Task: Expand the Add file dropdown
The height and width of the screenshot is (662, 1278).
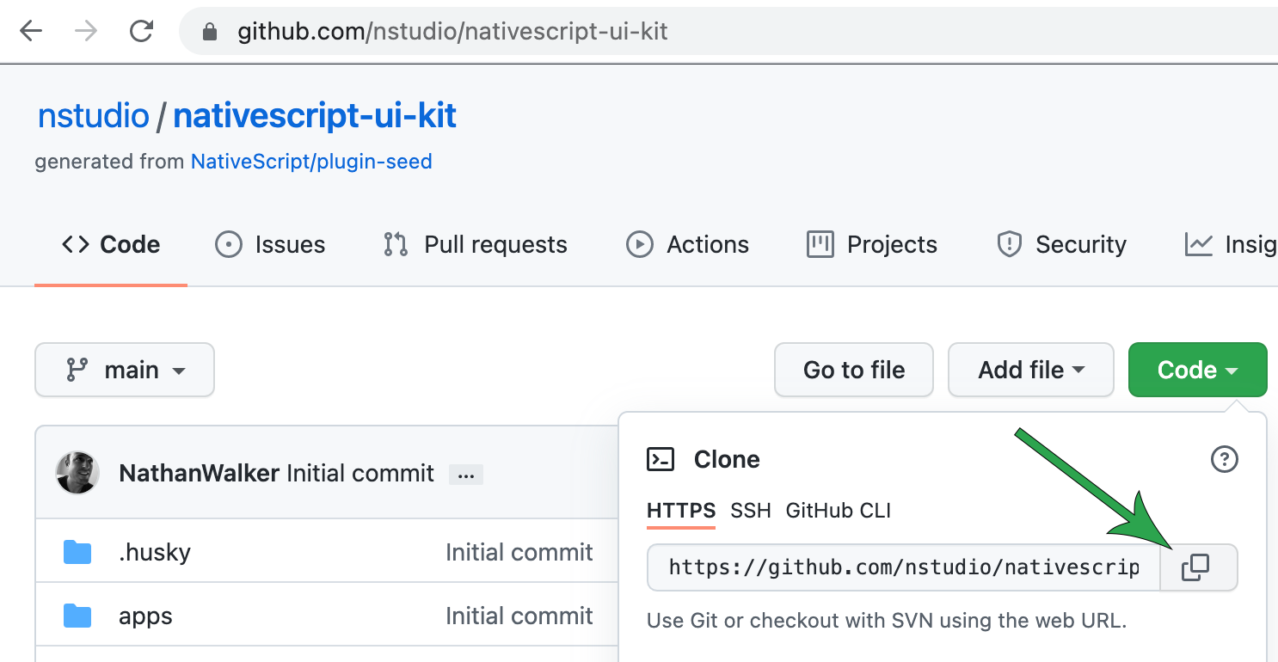Action: pos(1031,370)
